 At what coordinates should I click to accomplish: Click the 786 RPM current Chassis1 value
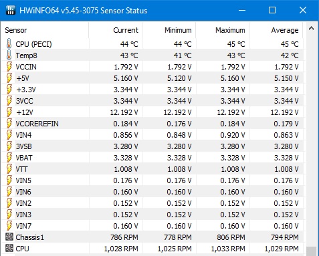(x=124, y=237)
